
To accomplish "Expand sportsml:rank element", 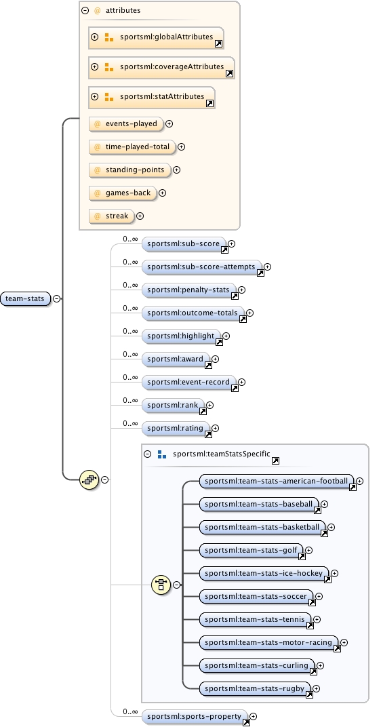I will (209, 406).
